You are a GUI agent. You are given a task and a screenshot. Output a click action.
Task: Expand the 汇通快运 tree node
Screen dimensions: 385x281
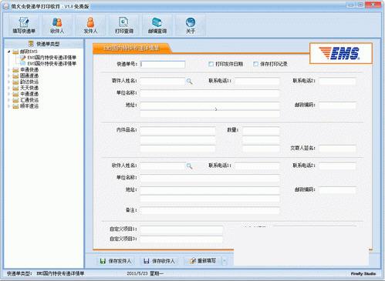click(8, 100)
